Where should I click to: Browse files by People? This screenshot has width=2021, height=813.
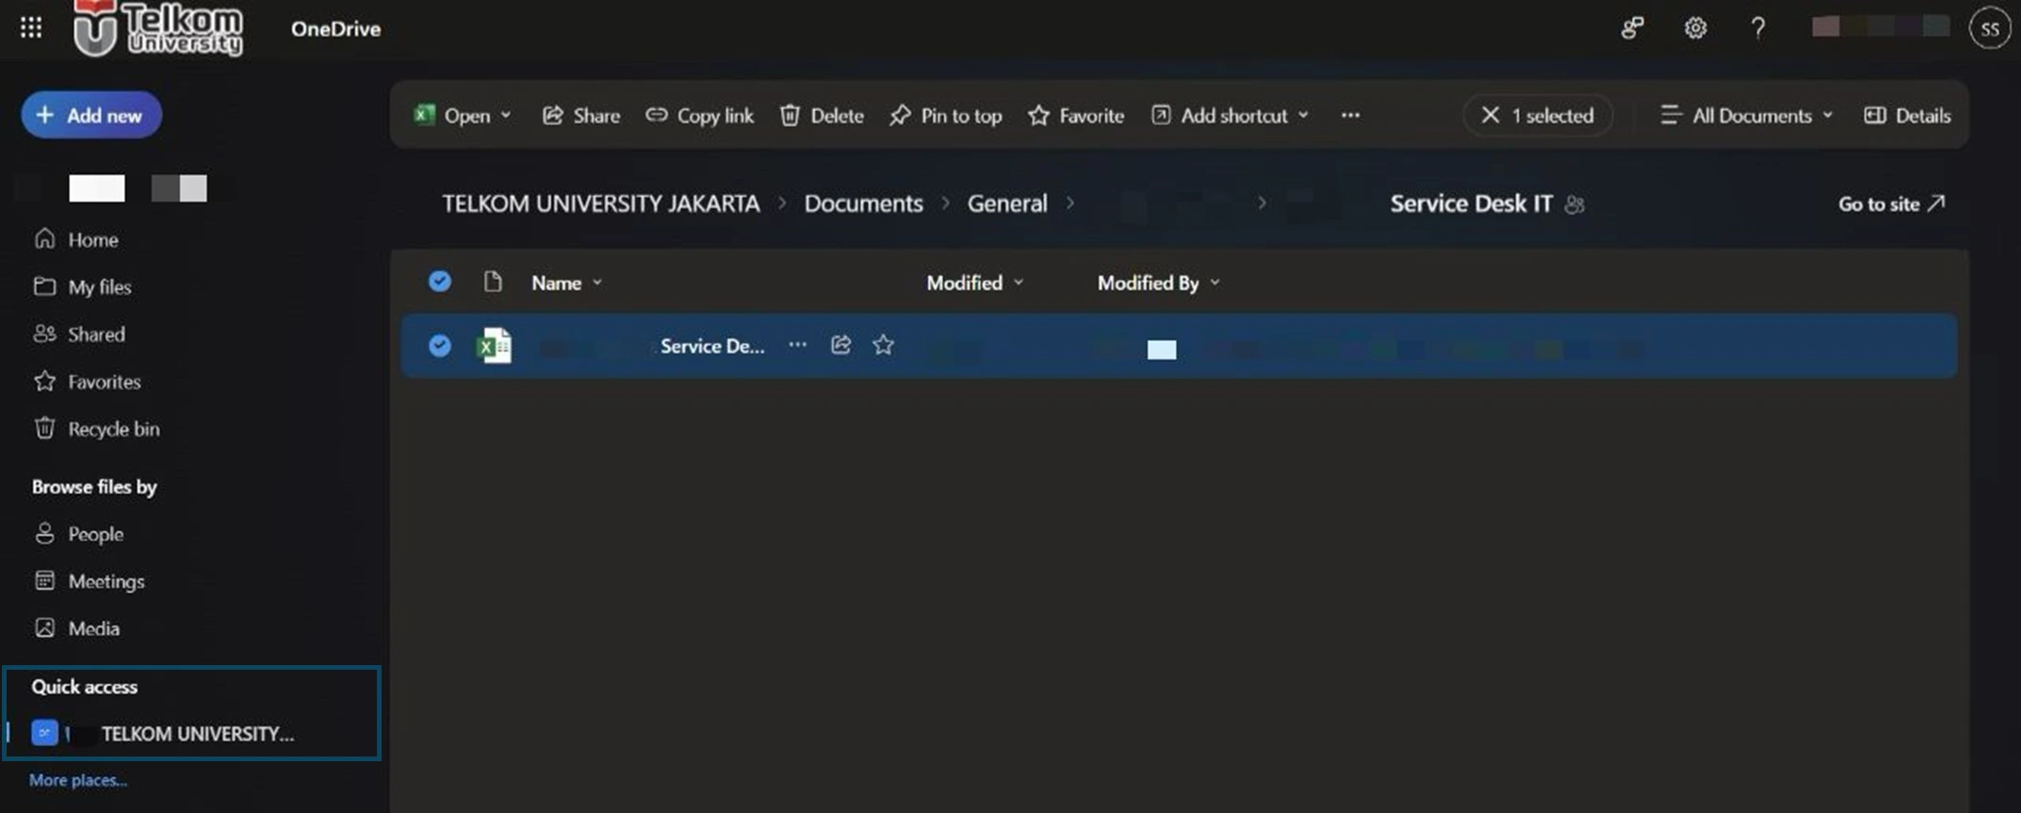click(78, 534)
